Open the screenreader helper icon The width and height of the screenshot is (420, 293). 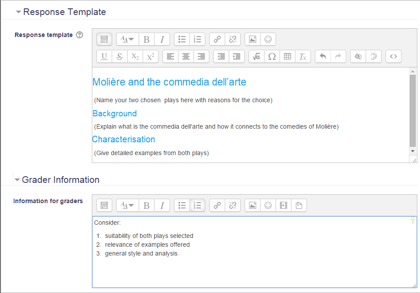click(374, 56)
